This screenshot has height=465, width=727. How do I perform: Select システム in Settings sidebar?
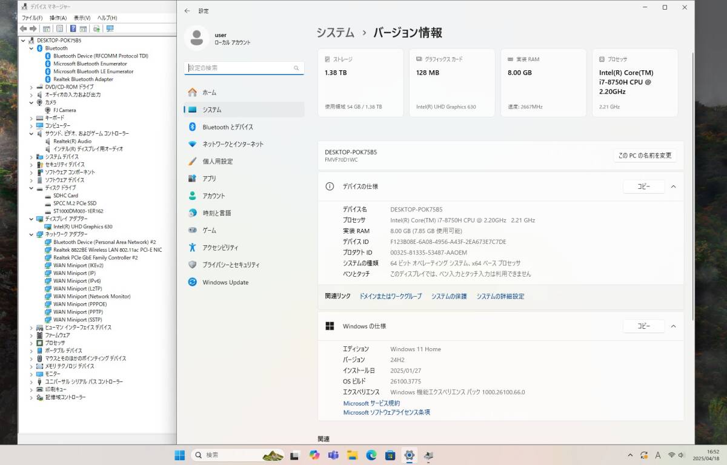244,110
